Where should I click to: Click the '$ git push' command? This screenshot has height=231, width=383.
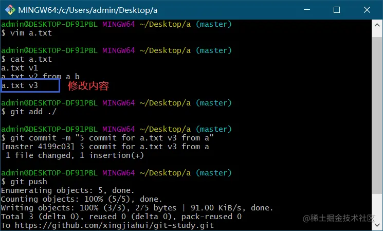pos(24,182)
